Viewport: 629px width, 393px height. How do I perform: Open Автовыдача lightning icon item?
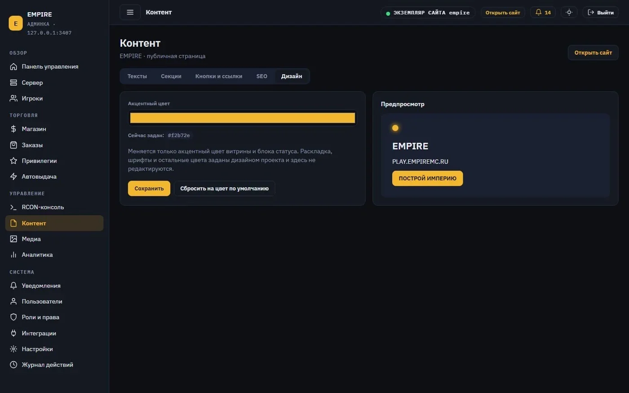click(54, 177)
